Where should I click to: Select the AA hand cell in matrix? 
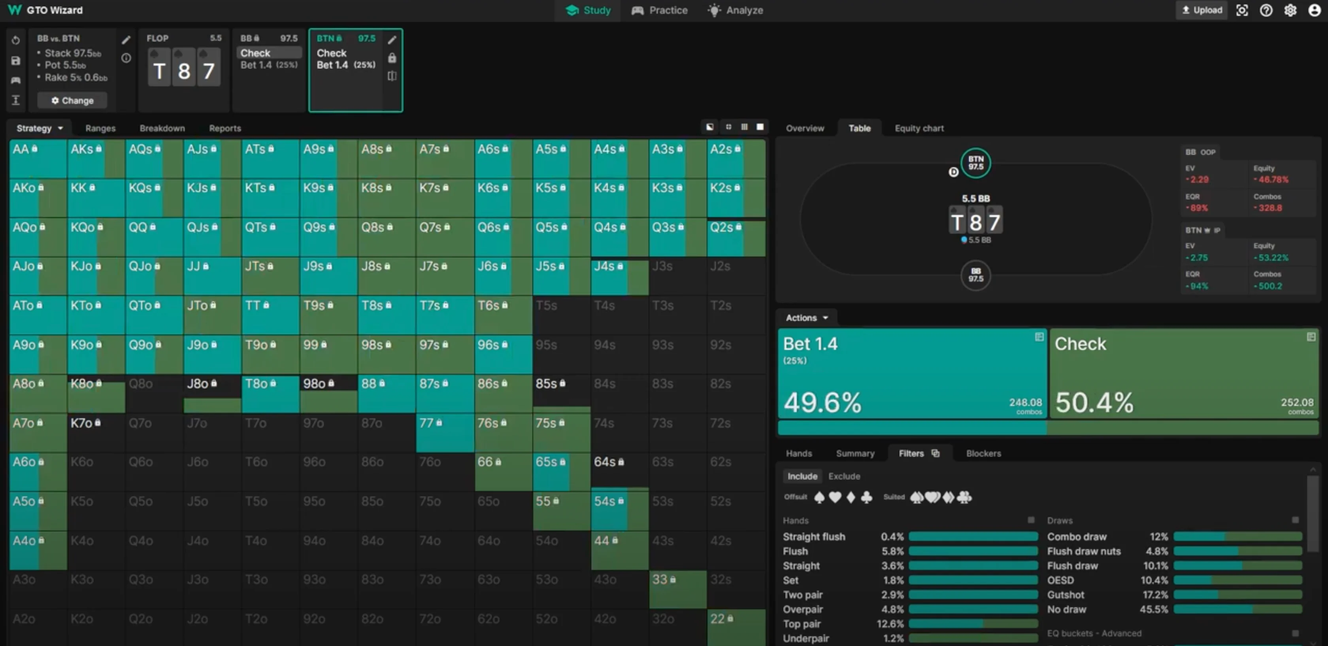pyautogui.click(x=38, y=159)
